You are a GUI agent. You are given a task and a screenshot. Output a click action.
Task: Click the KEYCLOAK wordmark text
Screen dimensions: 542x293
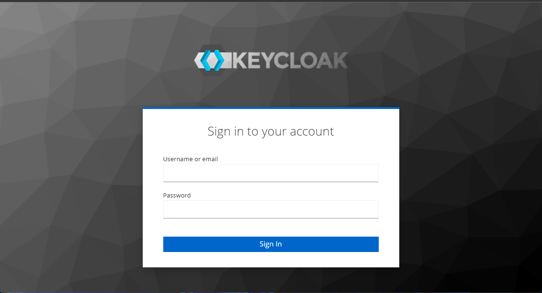(x=289, y=61)
